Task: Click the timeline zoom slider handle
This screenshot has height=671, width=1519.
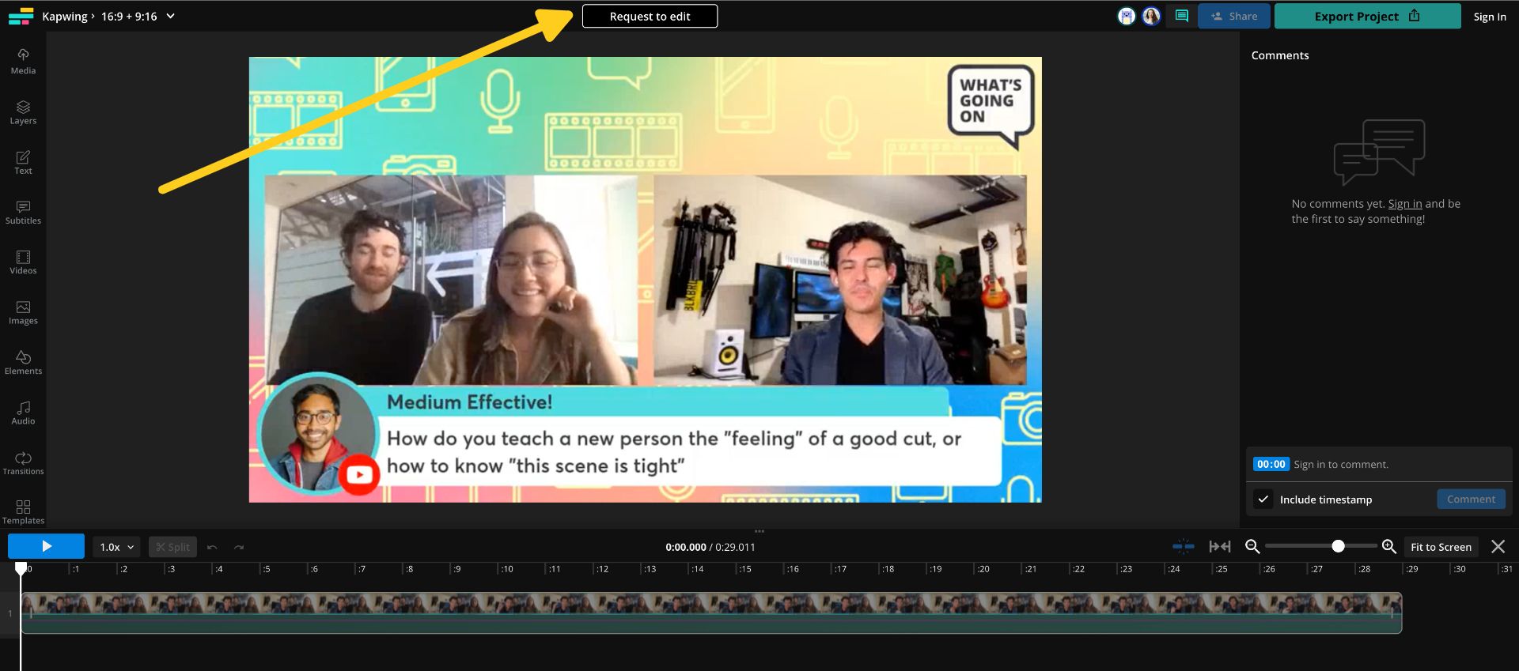Action: coord(1338,546)
